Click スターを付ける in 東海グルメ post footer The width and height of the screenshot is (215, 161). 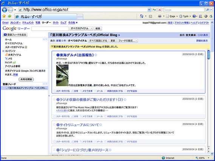pyautogui.click(x=62, y=91)
